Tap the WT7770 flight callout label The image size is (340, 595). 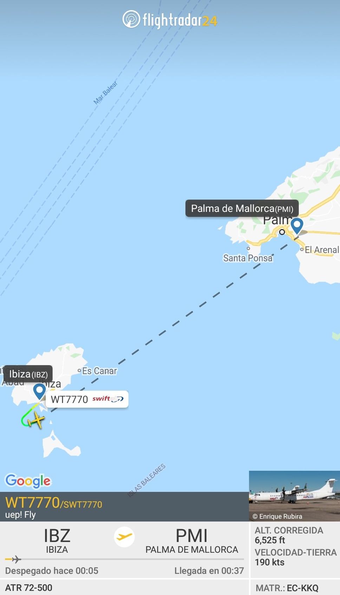pyautogui.click(x=87, y=399)
